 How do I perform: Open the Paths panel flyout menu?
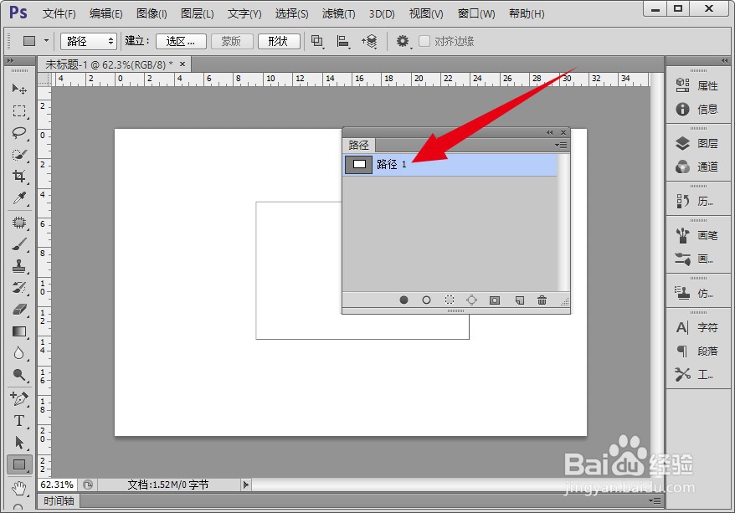click(561, 146)
